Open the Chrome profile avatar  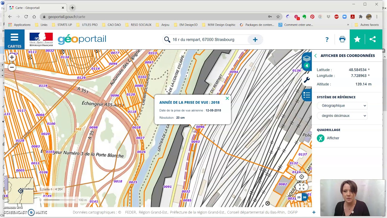pyautogui.click(x=369, y=17)
